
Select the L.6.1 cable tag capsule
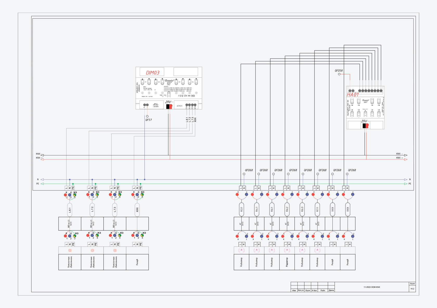point(70,210)
